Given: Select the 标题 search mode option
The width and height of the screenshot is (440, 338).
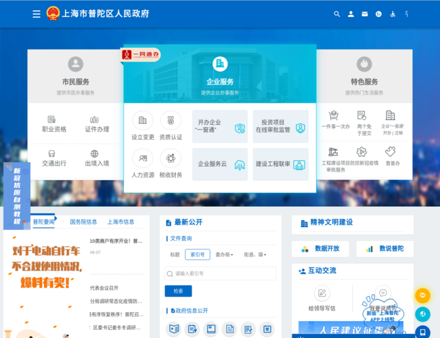Looking at the screenshot, I should [x=175, y=255].
